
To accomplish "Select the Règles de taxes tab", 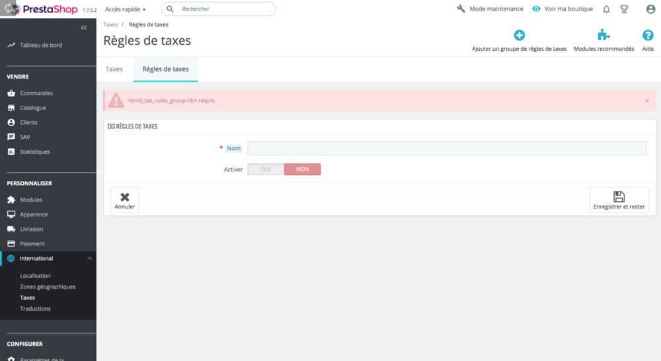I will (x=165, y=69).
